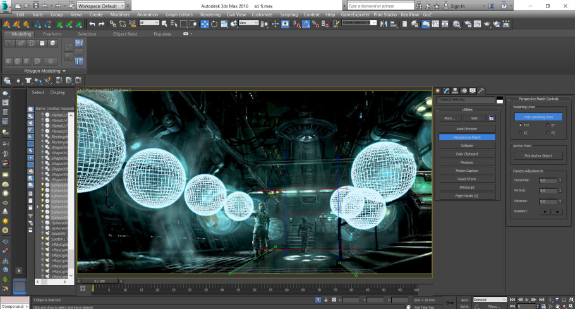Open the Render Setup teapot icon
The width and height of the screenshot is (575, 309).
(468, 24)
